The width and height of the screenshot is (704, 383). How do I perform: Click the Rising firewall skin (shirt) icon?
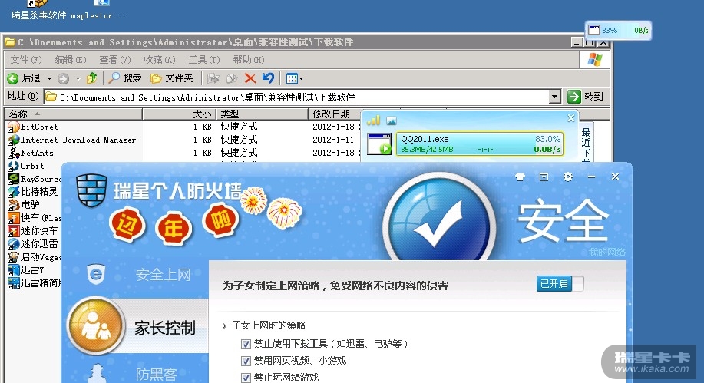coord(520,177)
